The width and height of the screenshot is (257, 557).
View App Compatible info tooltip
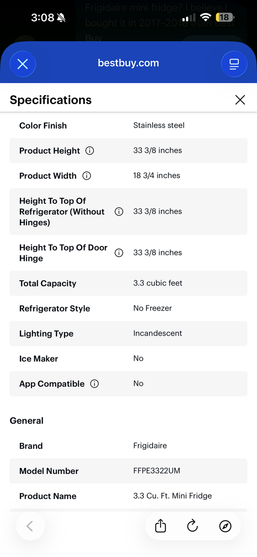(x=95, y=384)
